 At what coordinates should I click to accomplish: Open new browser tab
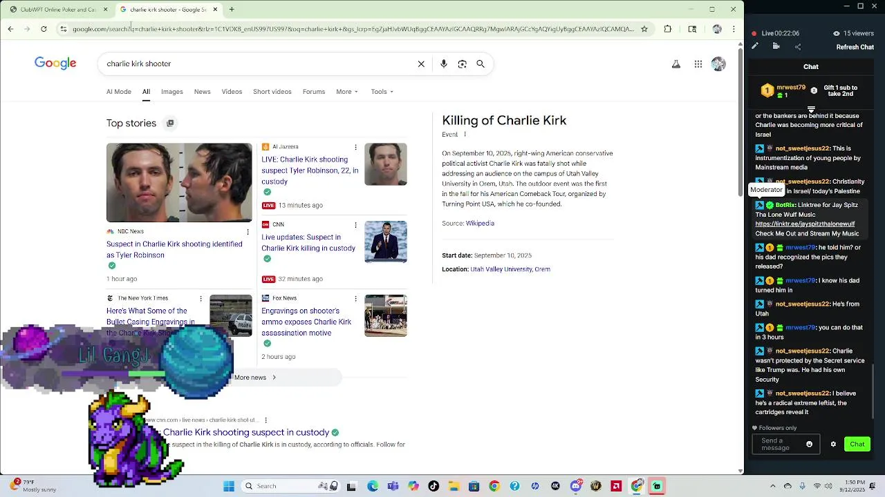point(232,10)
